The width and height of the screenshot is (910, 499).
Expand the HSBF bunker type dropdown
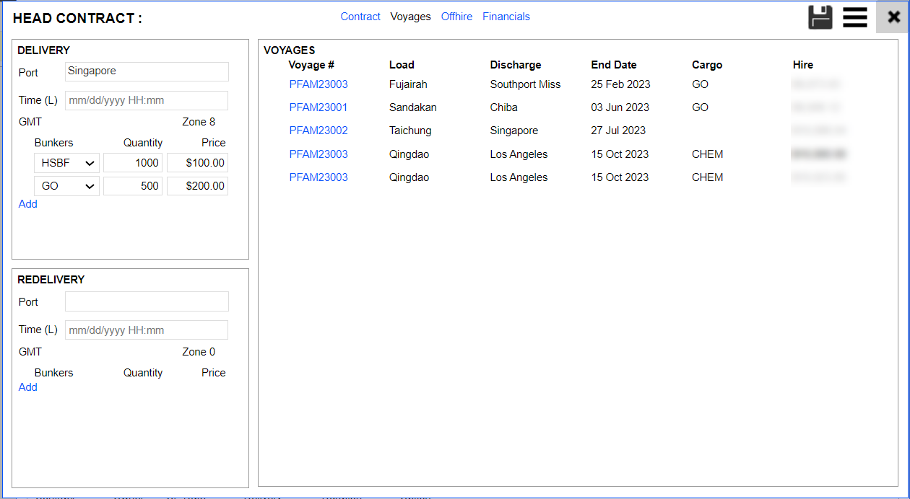click(66, 163)
